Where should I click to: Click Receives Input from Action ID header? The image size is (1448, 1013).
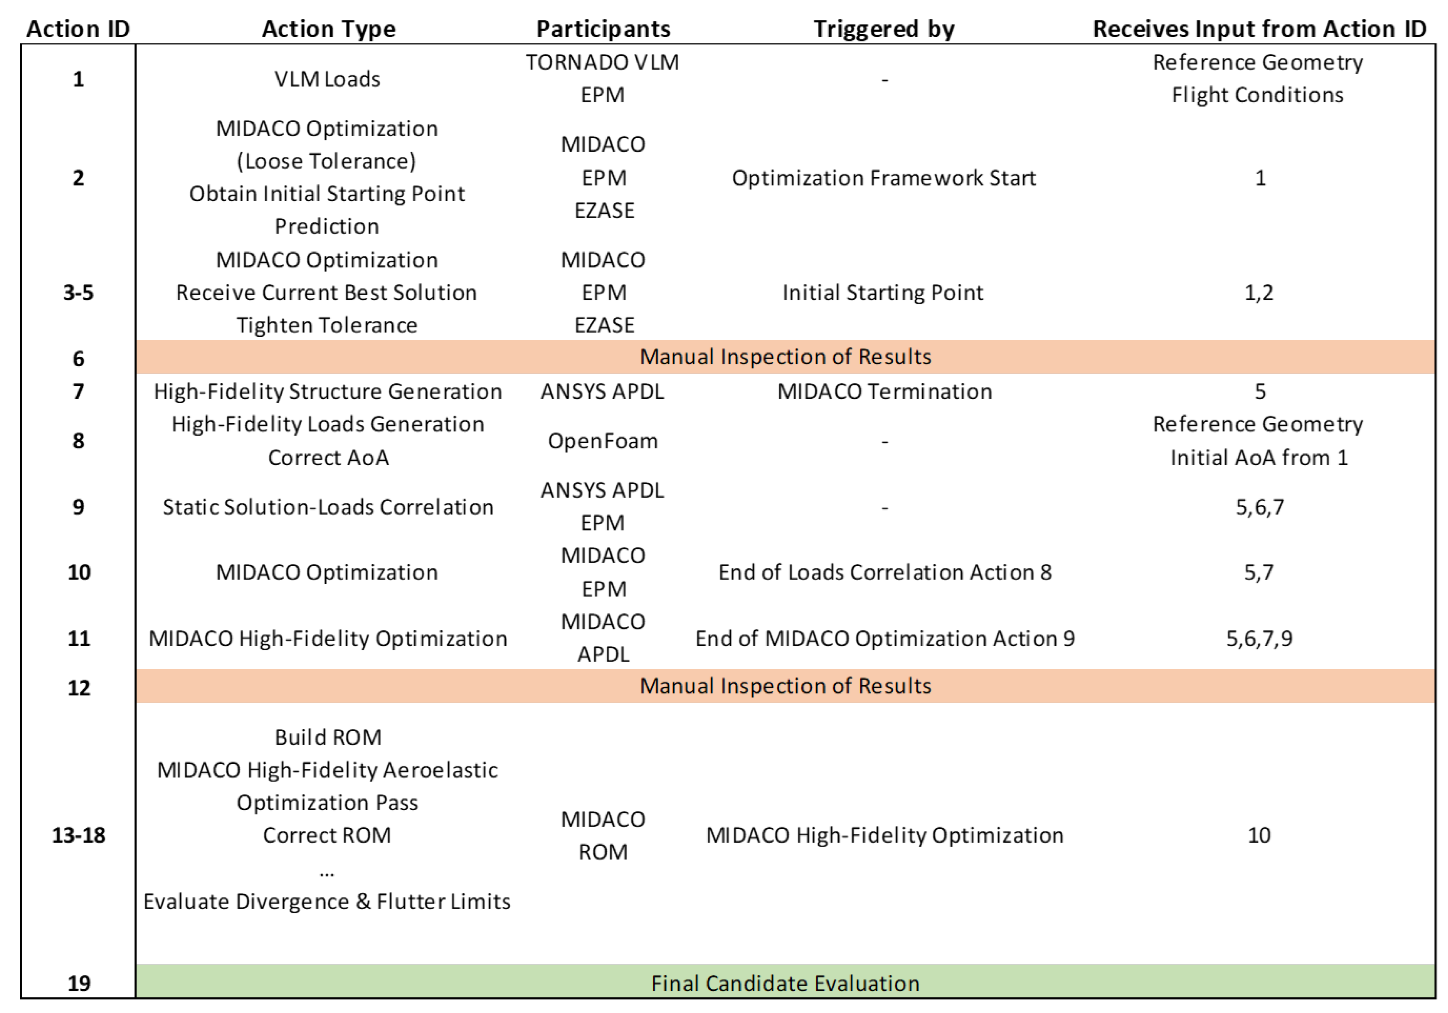[x=1259, y=29]
